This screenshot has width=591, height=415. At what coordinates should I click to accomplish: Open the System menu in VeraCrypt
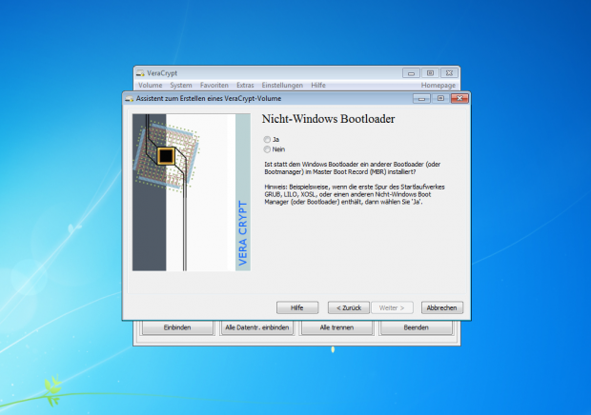(x=181, y=86)
